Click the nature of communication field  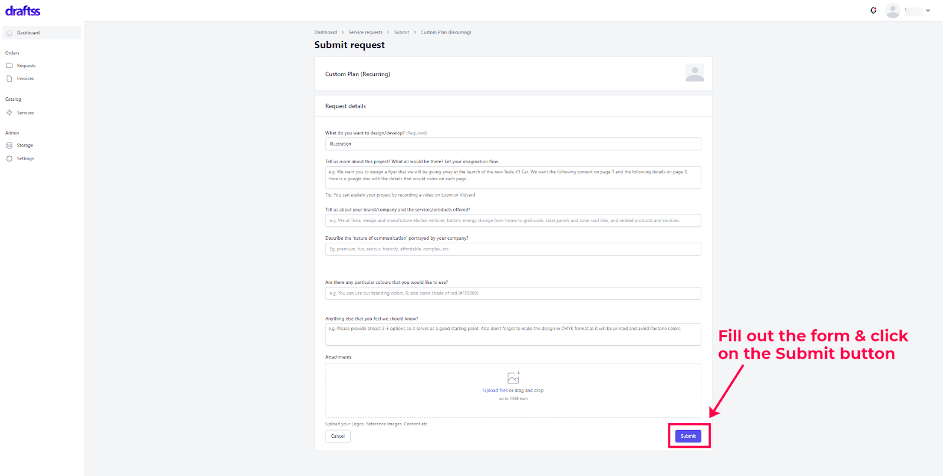[x=513, y=249]
